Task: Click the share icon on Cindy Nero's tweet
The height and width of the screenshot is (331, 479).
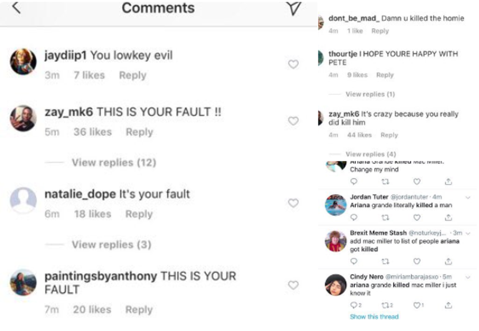Action: tap(448, 305)
